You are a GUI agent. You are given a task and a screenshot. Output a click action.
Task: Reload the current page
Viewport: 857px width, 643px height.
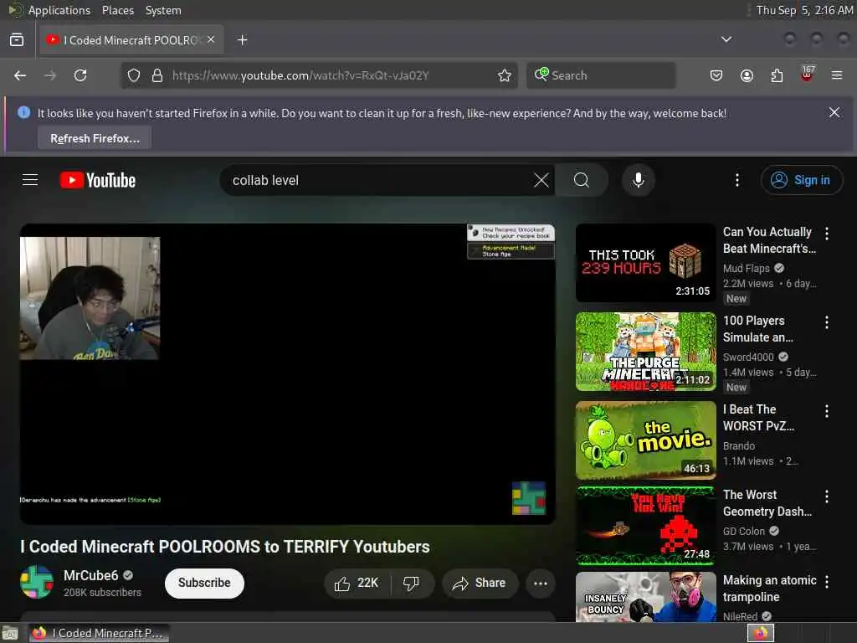click(x=80, y=75)
